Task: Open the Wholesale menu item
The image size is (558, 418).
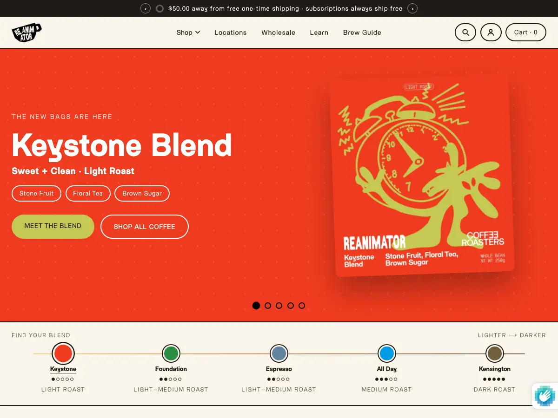Action: click(x=278, y=33)
